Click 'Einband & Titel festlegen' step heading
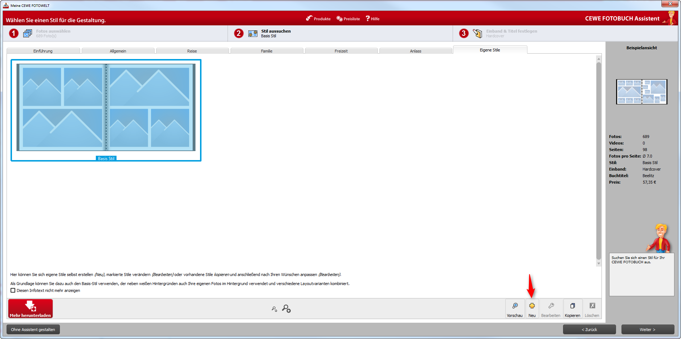The height and width of the screenshot is (339, 681). coord(512,31)
